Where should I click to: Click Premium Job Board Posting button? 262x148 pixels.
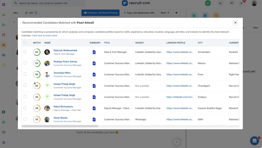click(101, 13)
